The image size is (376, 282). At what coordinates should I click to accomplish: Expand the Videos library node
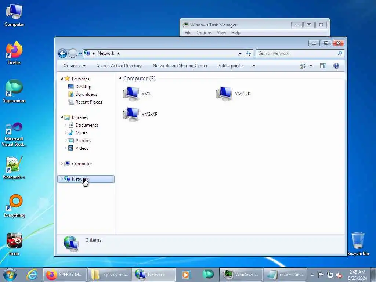coord(65,148)
